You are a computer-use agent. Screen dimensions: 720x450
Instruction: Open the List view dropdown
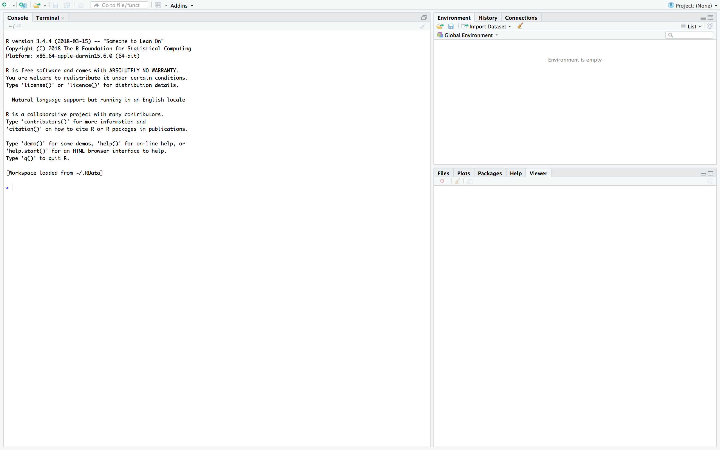[693, 26]
